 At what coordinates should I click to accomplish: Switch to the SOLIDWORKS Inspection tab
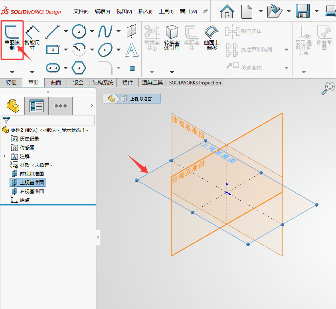pos(195,82)
